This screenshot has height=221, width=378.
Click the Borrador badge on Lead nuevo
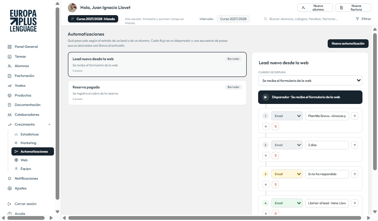pyautogui.click(x=233, y=59)
